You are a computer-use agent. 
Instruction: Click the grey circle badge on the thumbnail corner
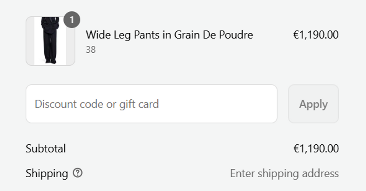pos(72,20)
